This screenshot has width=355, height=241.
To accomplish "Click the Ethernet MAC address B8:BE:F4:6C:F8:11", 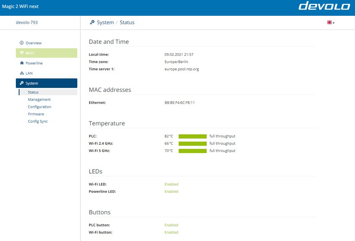I will pyautogui.click(x=180, y=102).
